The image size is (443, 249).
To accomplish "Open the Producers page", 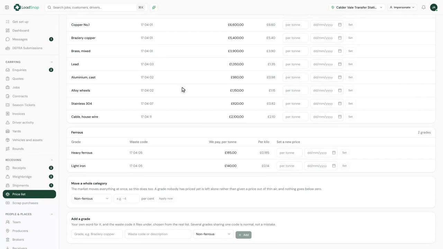I will (29, 231).
